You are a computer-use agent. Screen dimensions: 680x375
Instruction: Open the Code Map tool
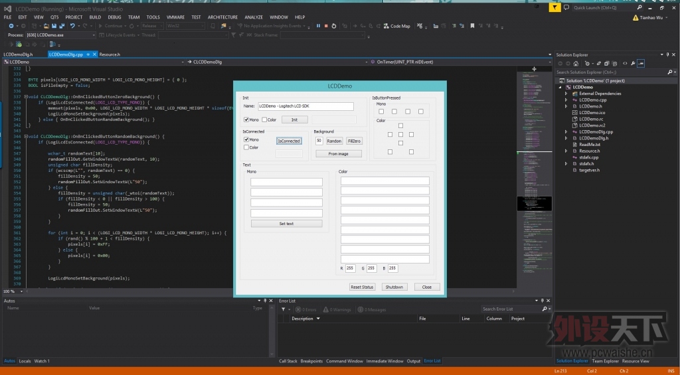397,26
